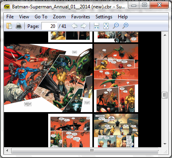172x158 pixels.
Task: Go to next page arrow
Action: pos(84,26)
